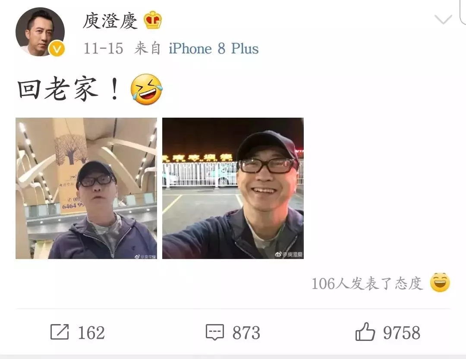Click the repost count 162
Viewport: 466px width, 359px height.
91,333
